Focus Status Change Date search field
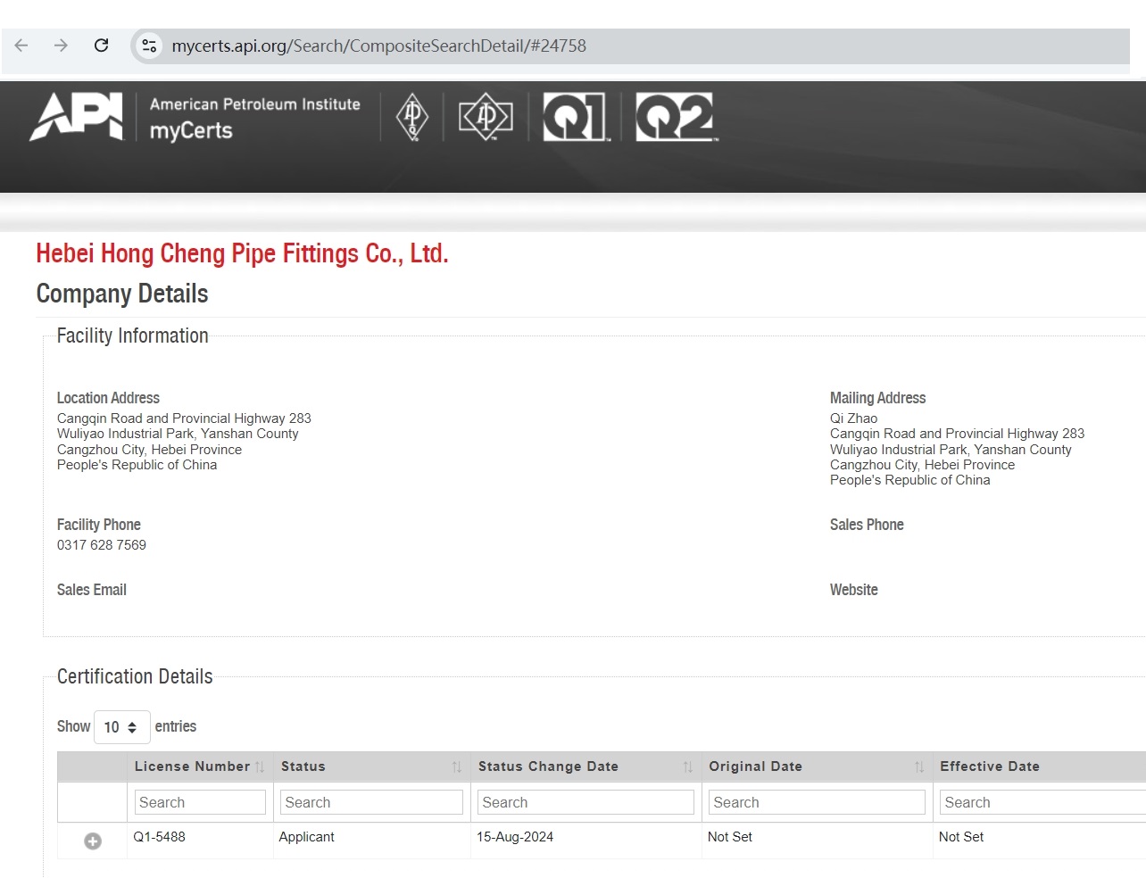Viewport: 1146px width, 878px height. (x=585, y=802)
